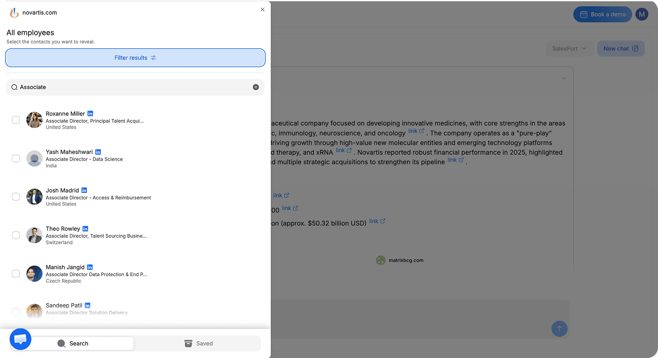Open Yash Maheshwari's LinkedIn icon

pos(98,152)
